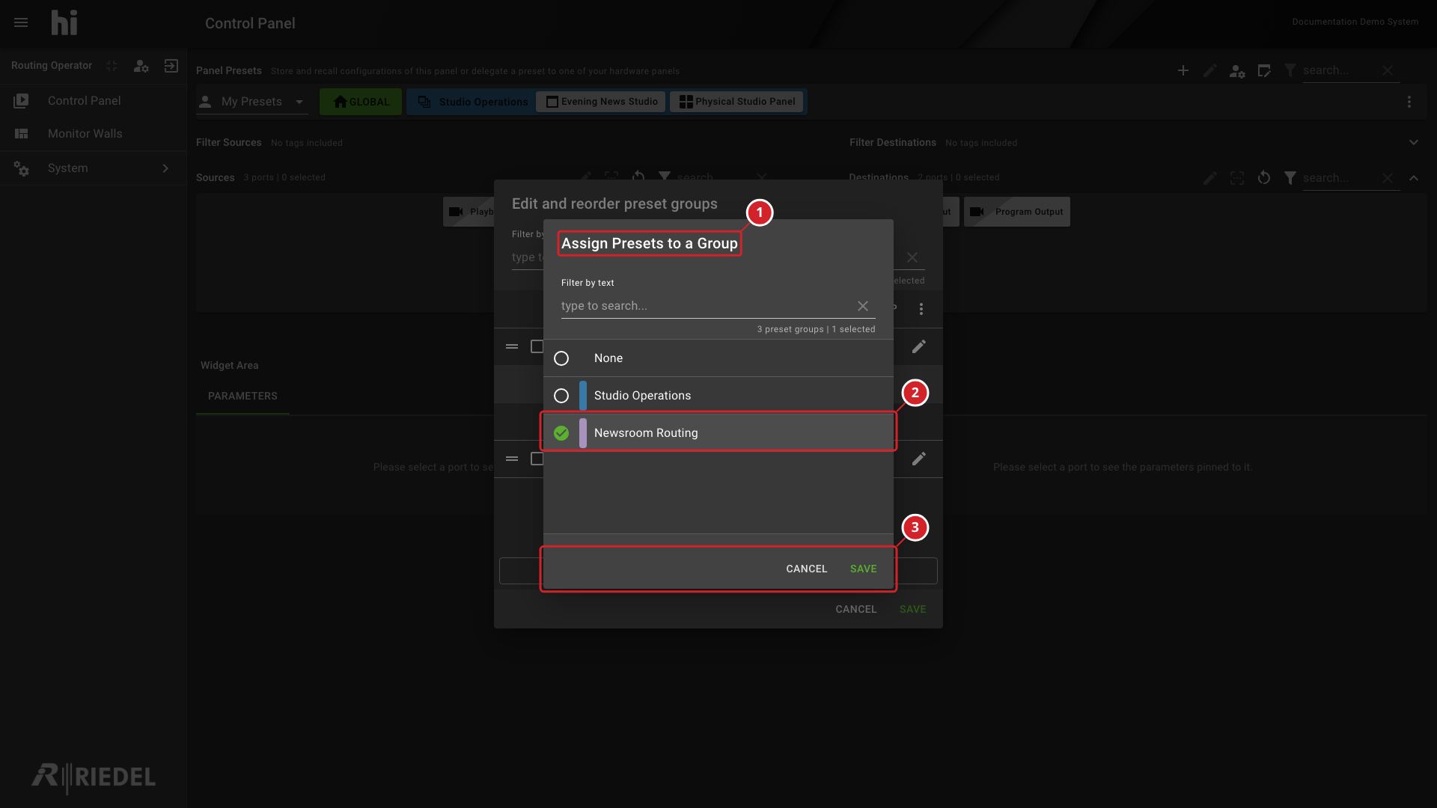Check the second preset group row checkbox

click(x=537, y=459)
